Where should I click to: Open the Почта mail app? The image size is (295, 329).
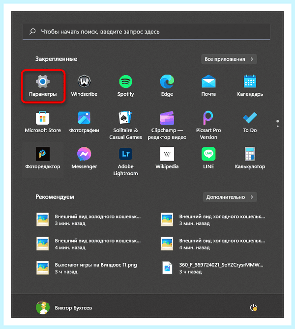coord(208,86)
